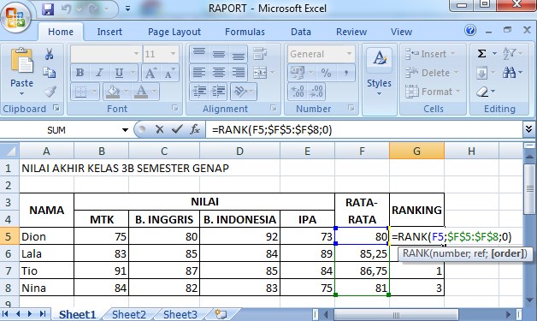Confirm the formula with the checkmark icon
Screen dimensions: 537x321
177,129
